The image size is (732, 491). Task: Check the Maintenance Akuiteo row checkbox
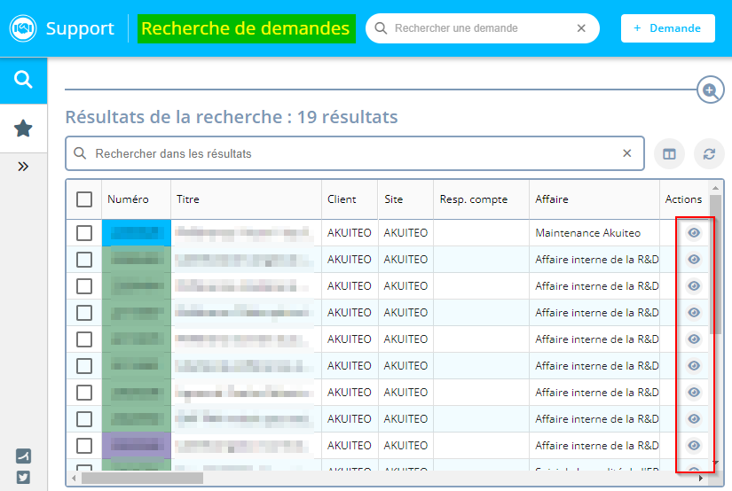coord(84,233)
